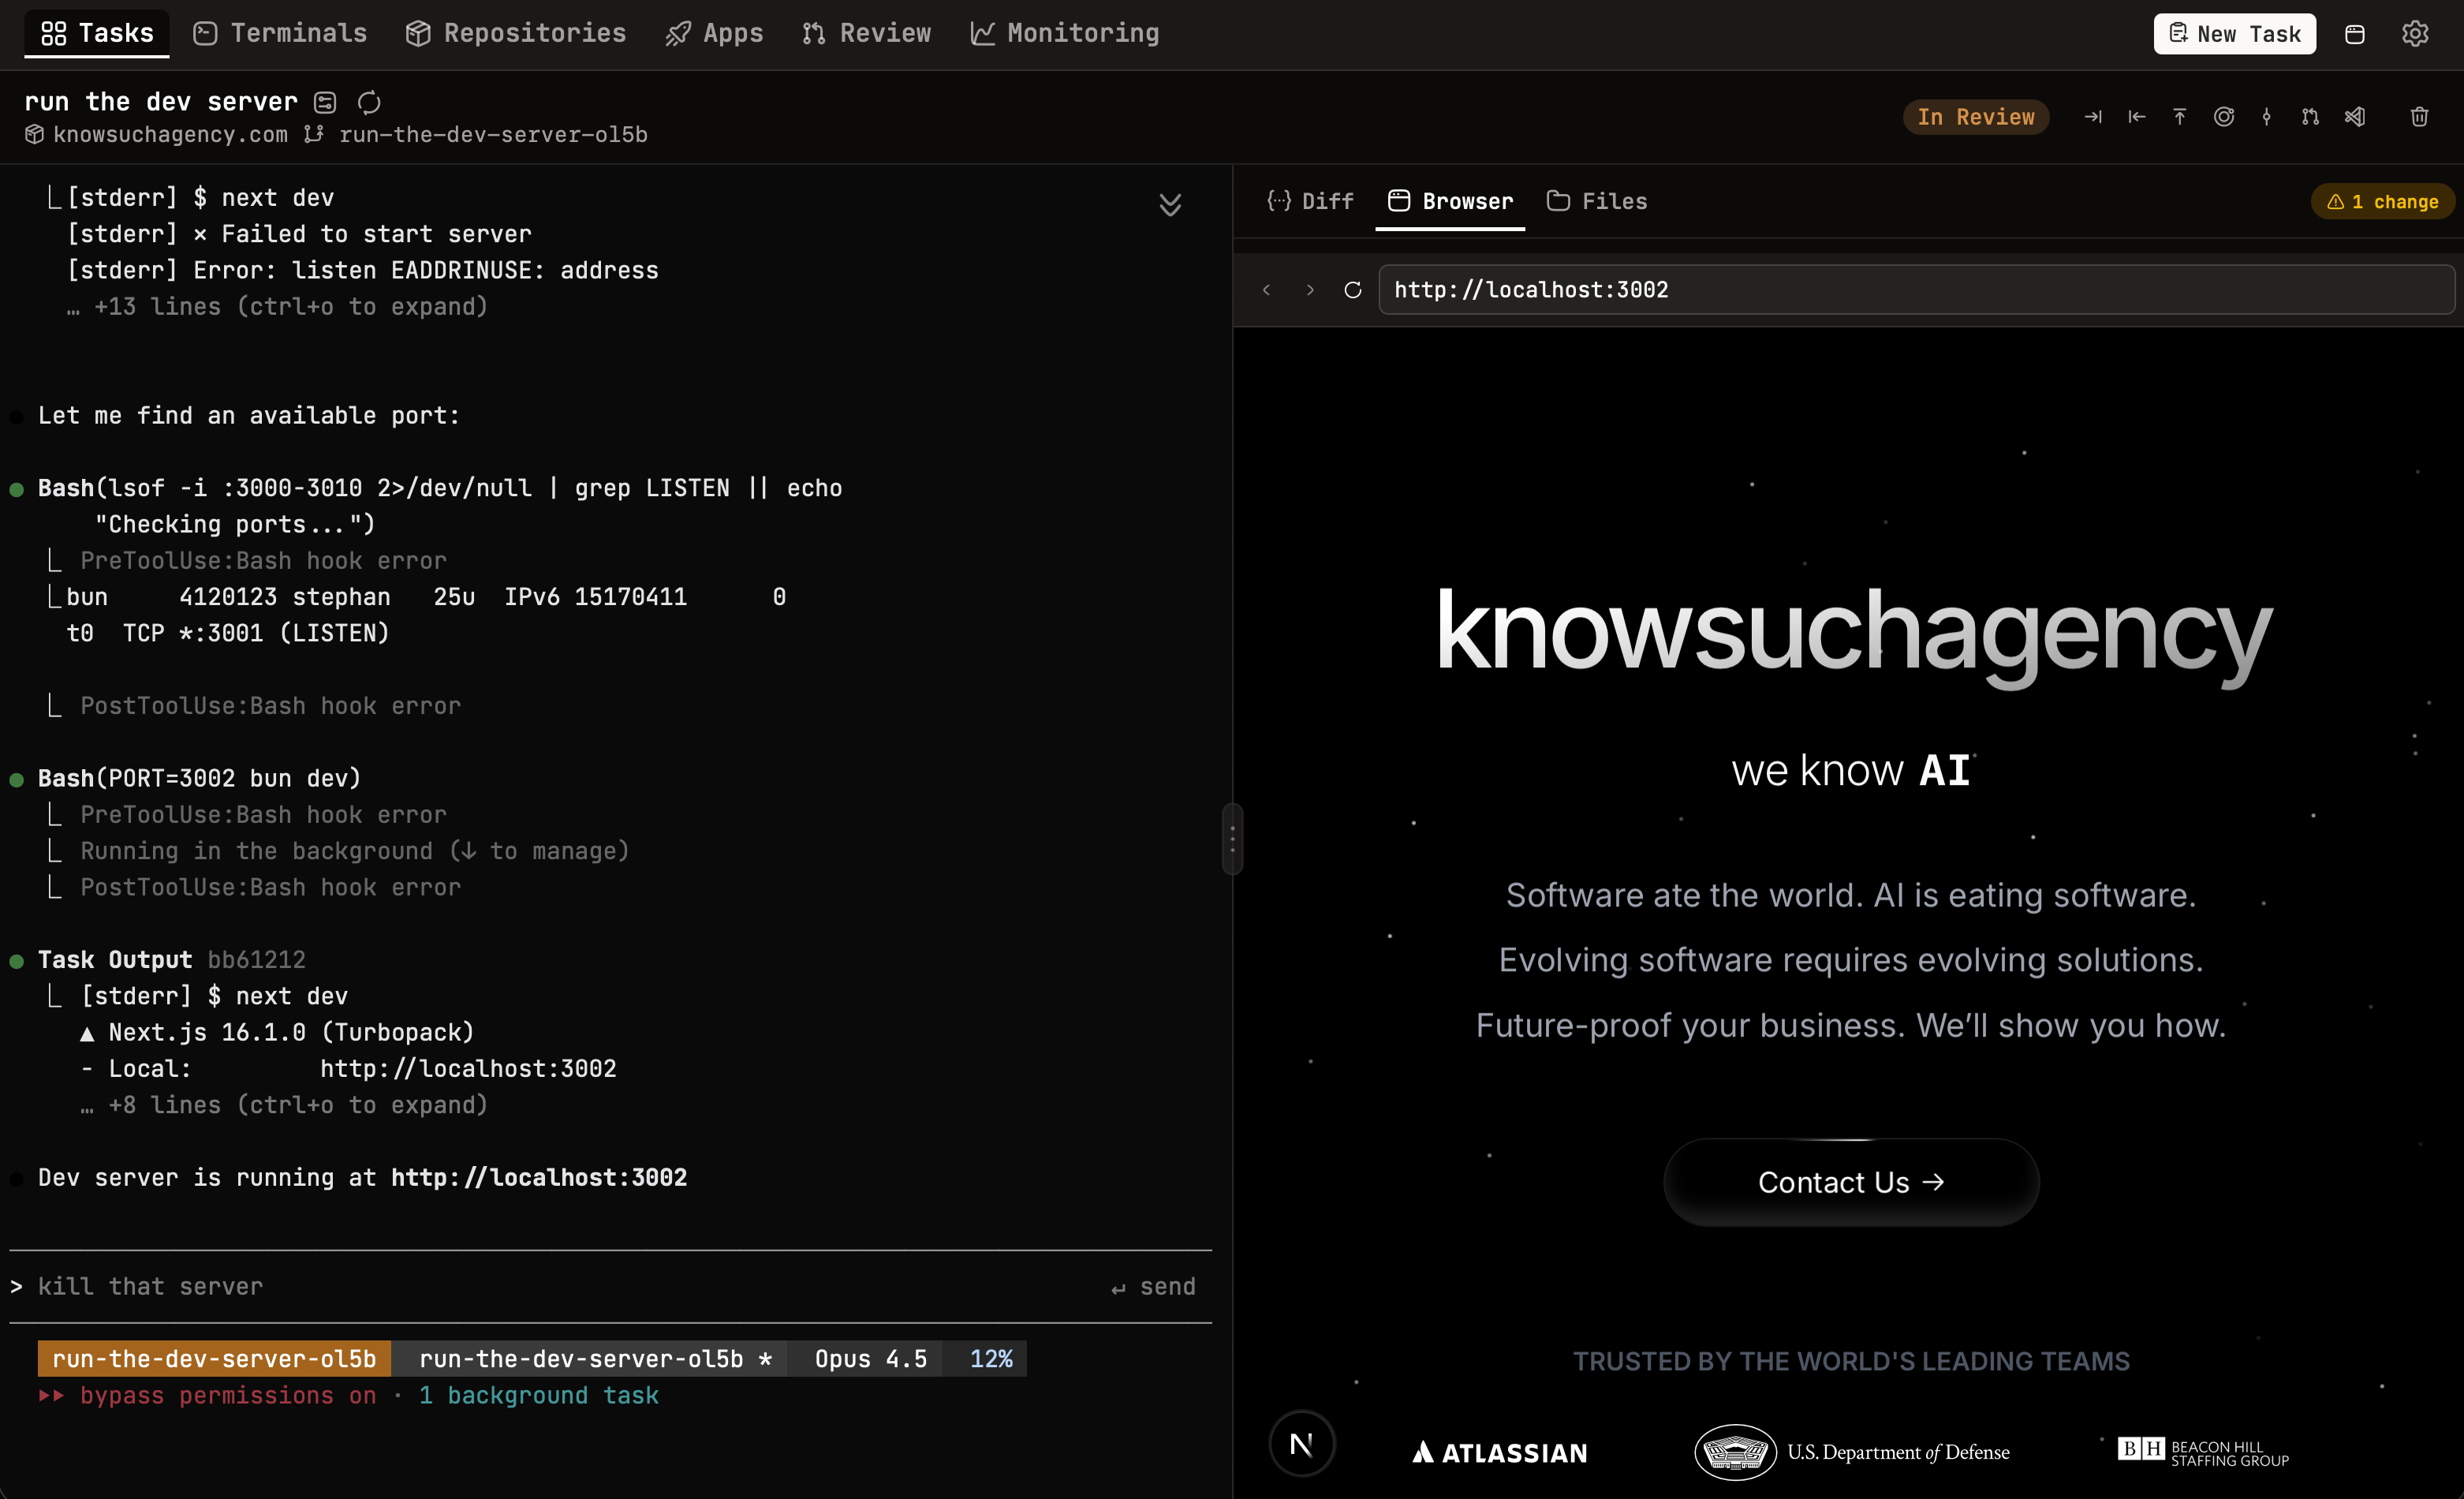Click the Contact Us button
The height and width of the screenshot is (1499, 2464).
pos(1851,1182)
